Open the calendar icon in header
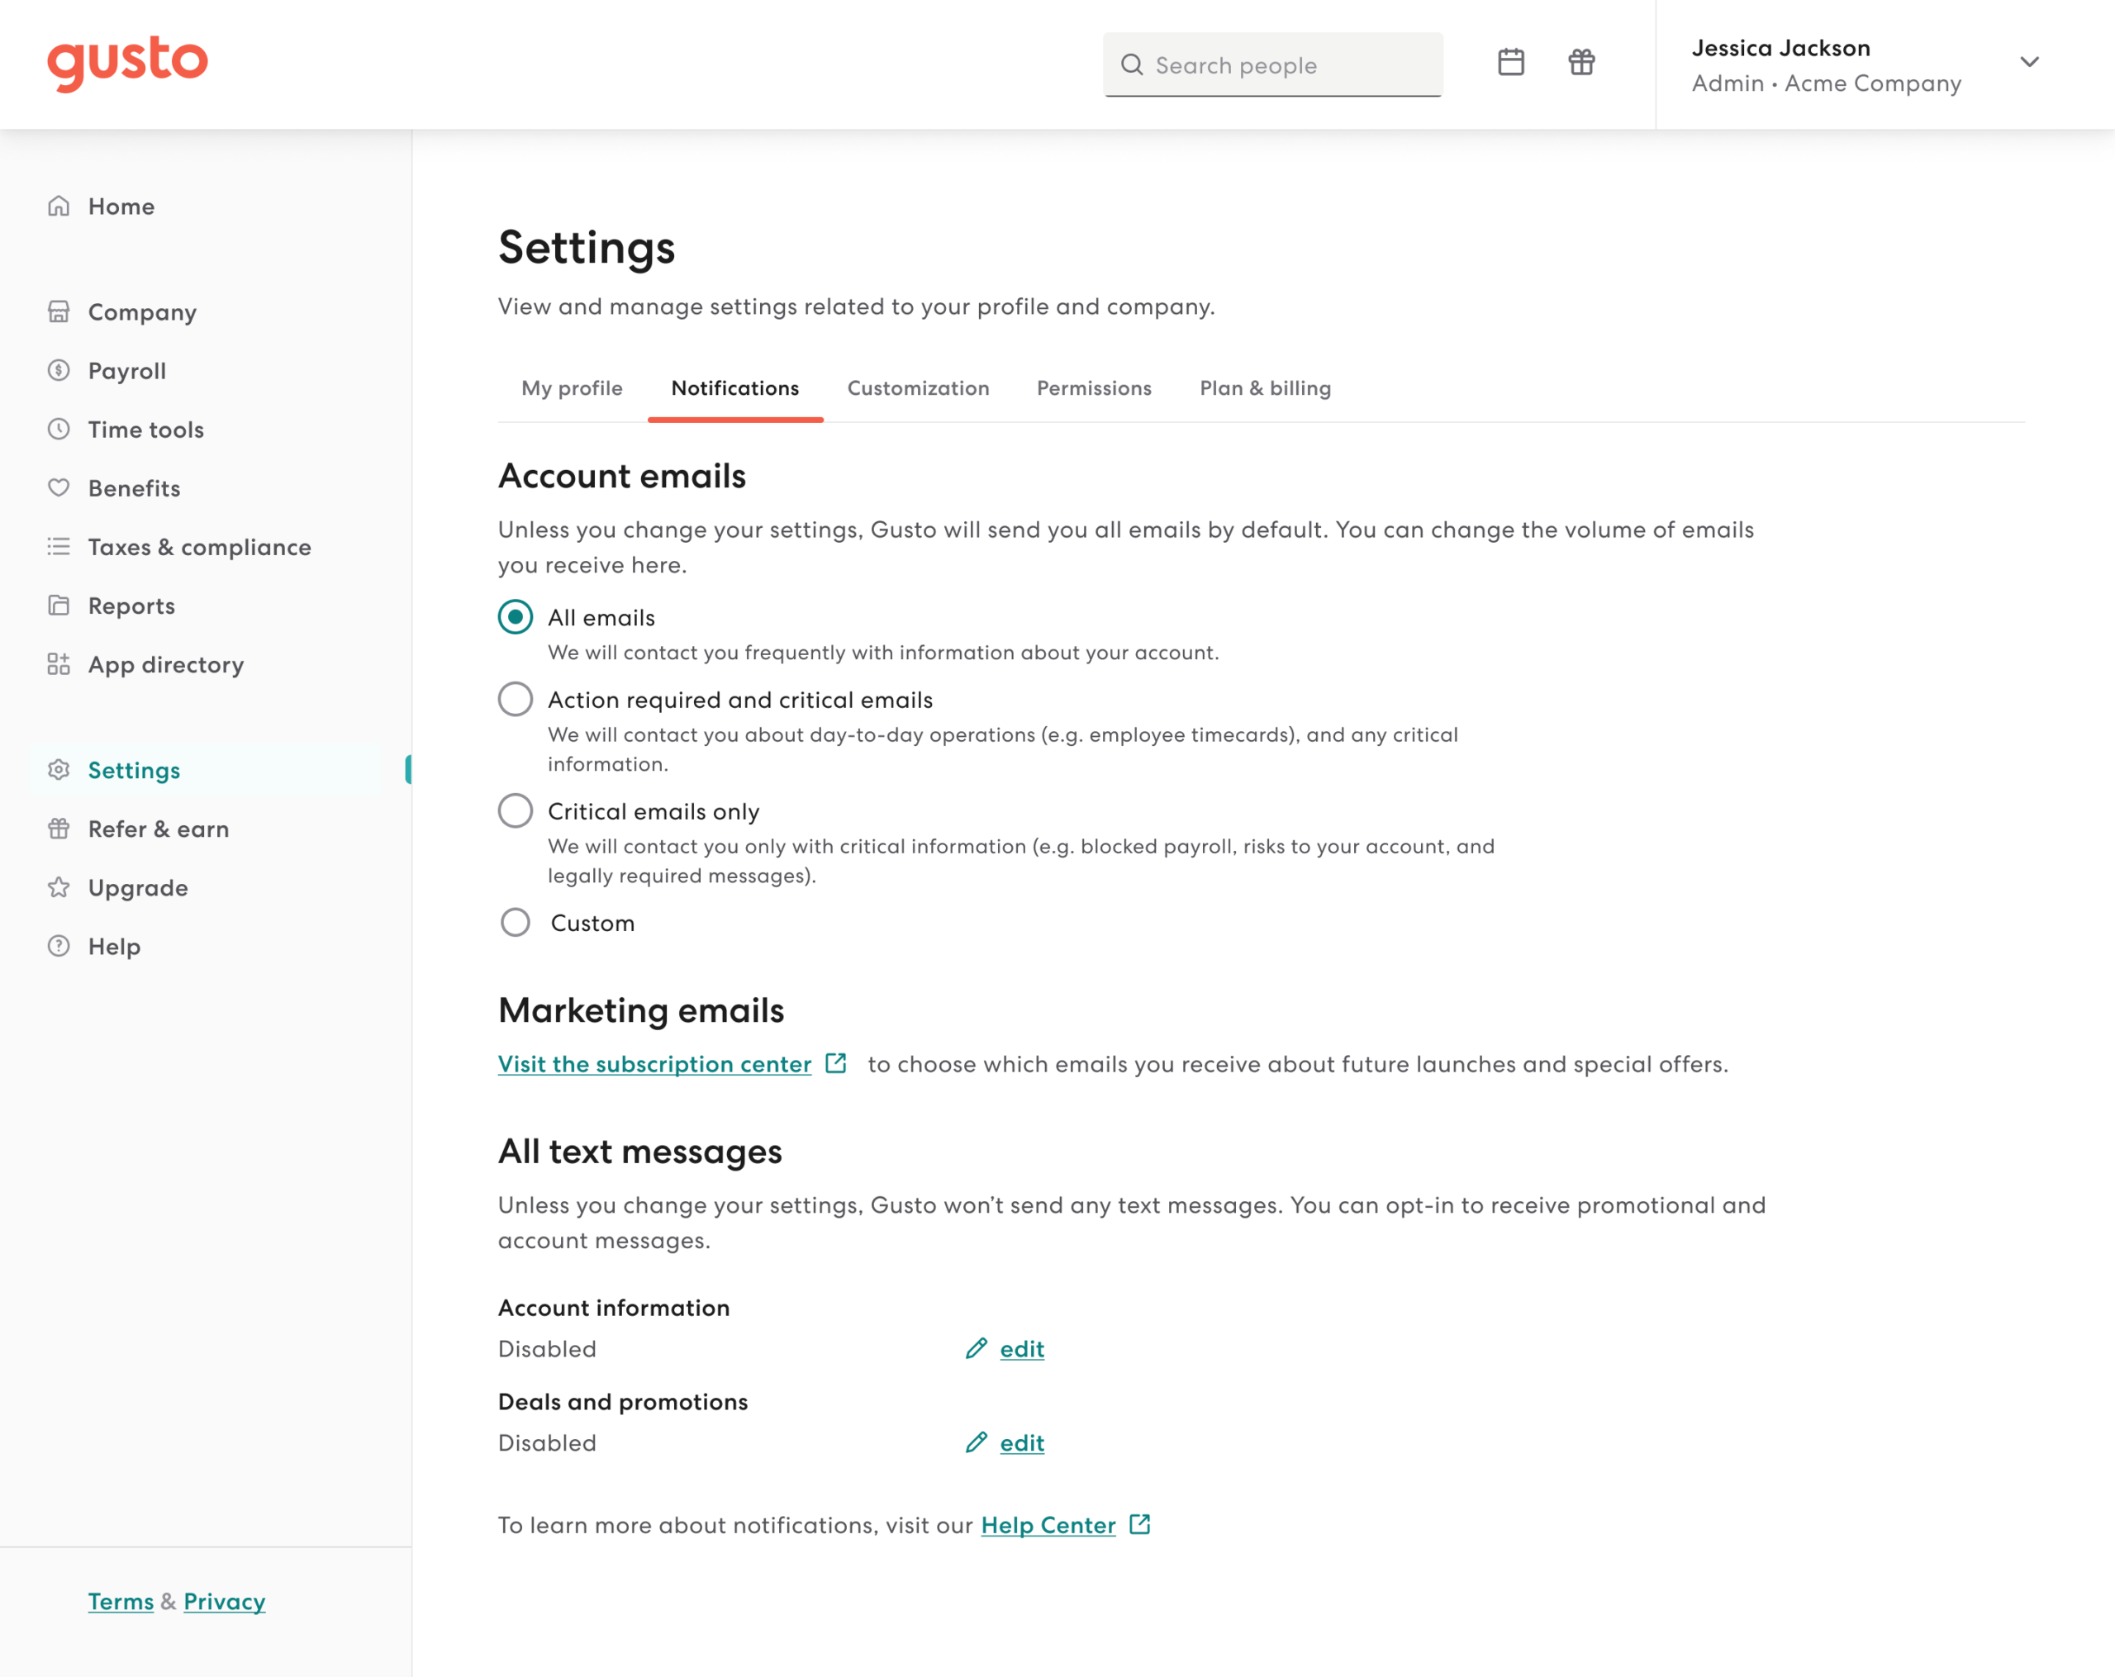 click(1511, 63)
